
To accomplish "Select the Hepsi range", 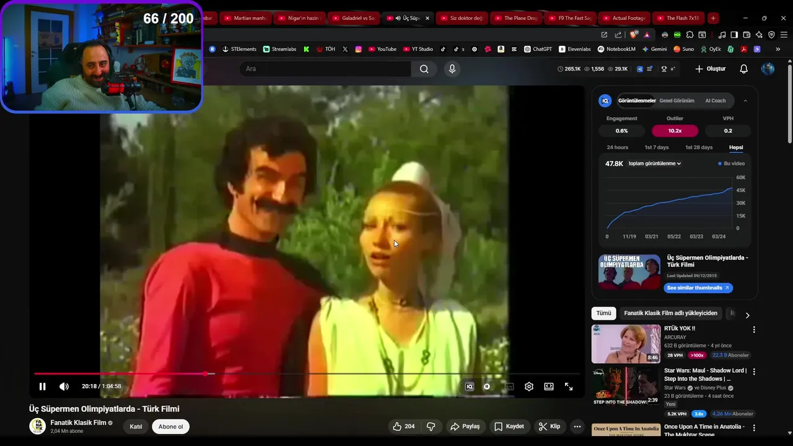I will [736, 147].
